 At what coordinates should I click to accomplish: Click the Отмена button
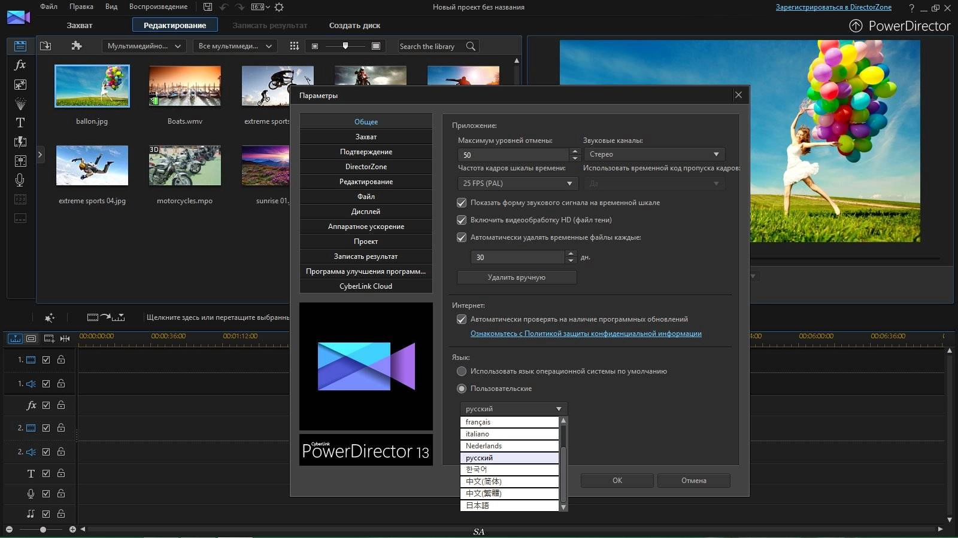pos(694,481)
